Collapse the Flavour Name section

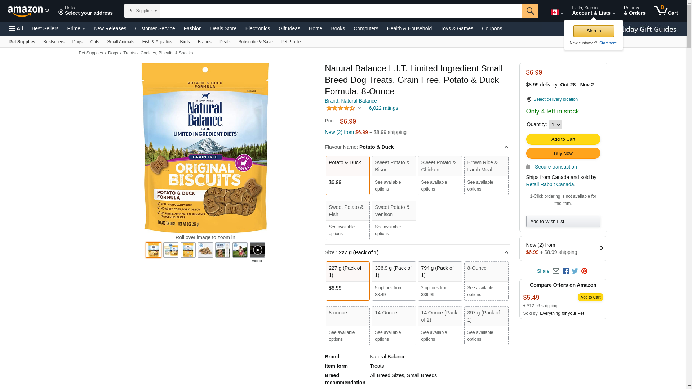(506, 147)
